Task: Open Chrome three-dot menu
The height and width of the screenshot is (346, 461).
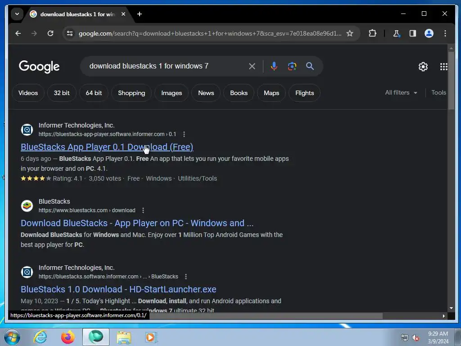Action: tap(445, 33)
